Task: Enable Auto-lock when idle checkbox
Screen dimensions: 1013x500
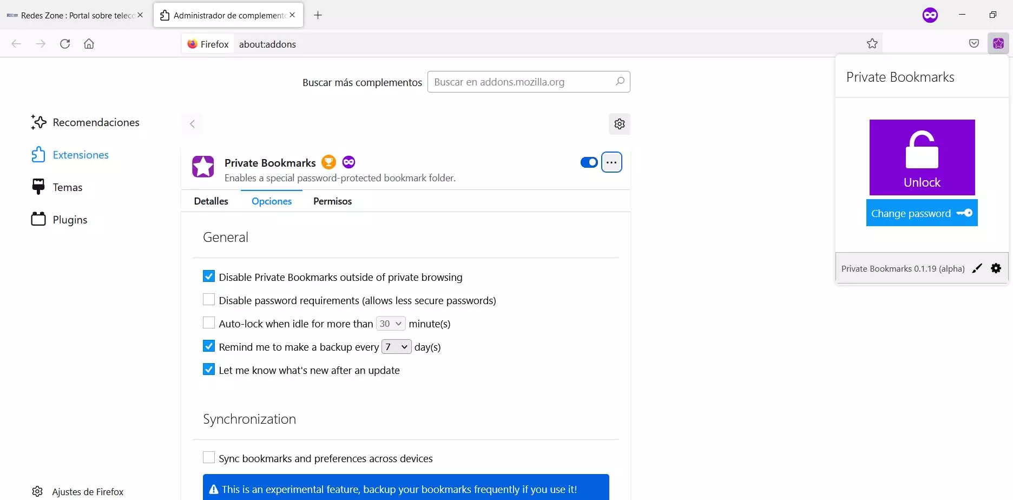Action: 209,323
